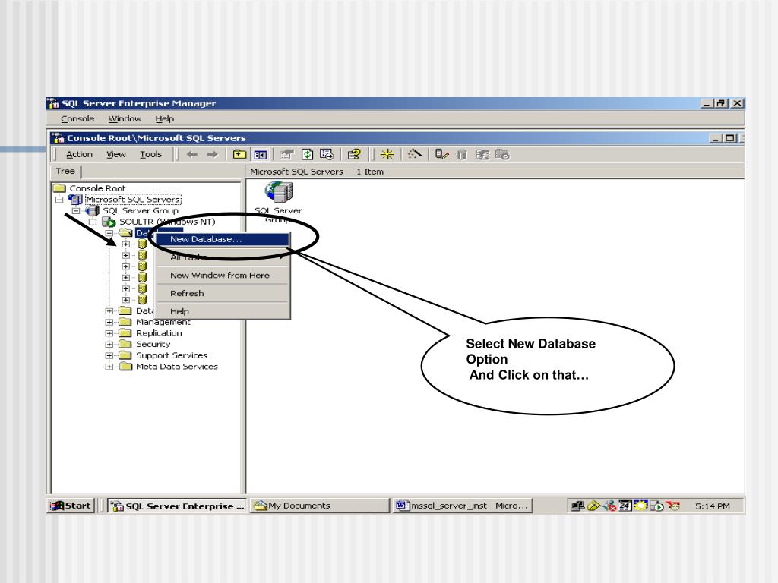Image resolution: width=778 pixels, height=583 pixels.
Task: Open the Window menu
Action: pos(125,119)
